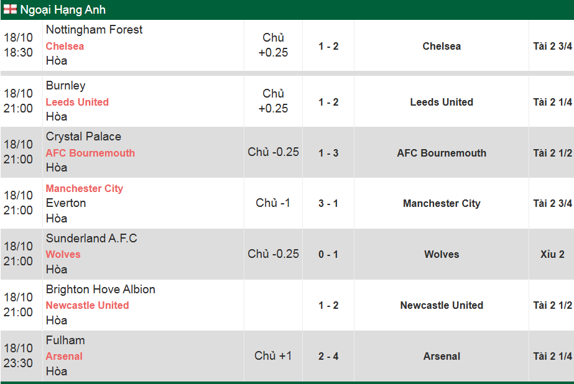Image resolution: width=574 pixels, height=384 pixels.
Task: Click the red Arsenal team link
Action: 64,356
